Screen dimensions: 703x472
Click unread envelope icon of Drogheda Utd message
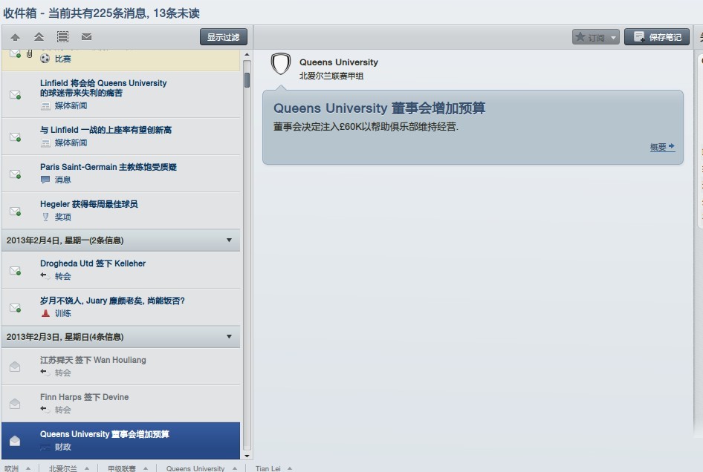pyautogui.click(x=16, y=271)
